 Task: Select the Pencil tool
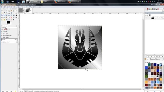(x=7, y=17)
